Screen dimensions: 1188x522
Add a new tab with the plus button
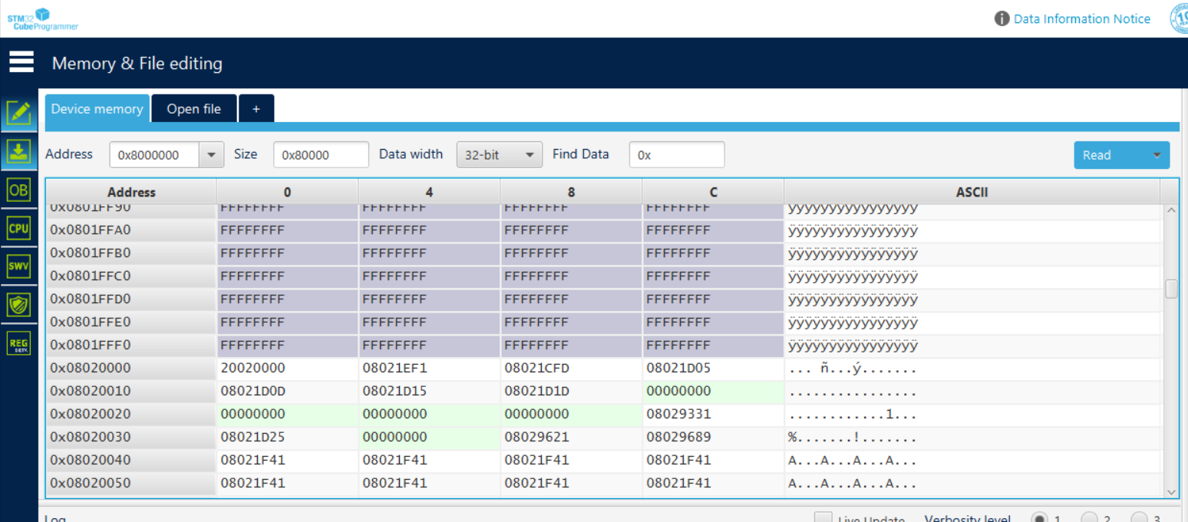(x=256, y=107)
